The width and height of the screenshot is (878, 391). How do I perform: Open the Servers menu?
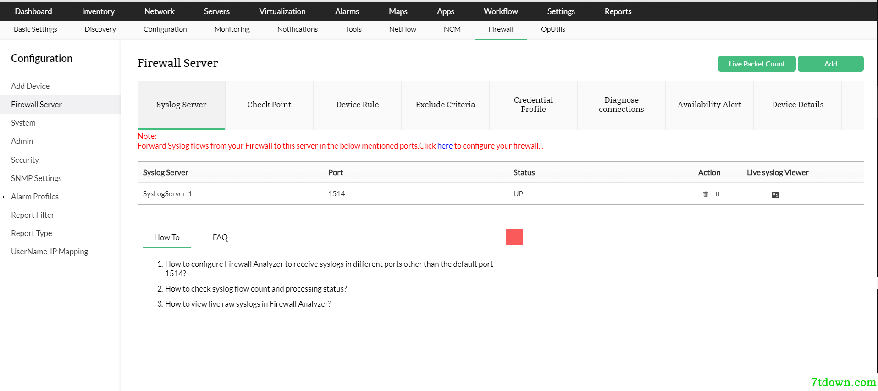pos(217,11)
